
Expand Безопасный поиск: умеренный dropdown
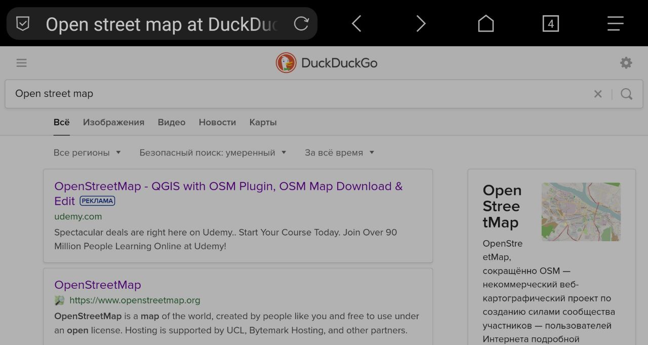[x=213, y=152]
